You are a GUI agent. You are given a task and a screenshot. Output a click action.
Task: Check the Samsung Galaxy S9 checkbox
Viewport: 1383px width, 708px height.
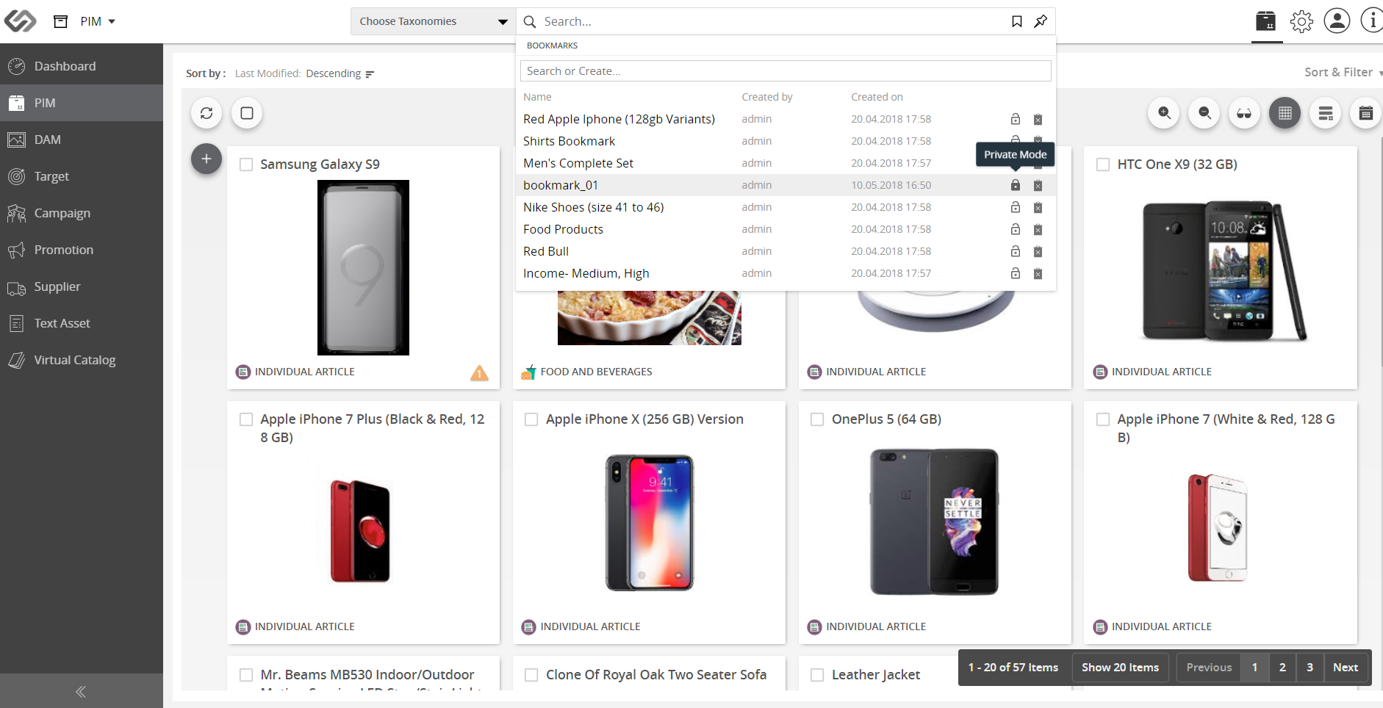[x=247, y=165]
